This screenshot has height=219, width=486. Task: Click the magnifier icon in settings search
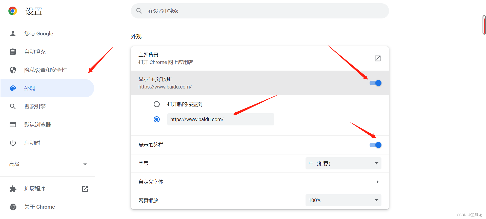pyautogui.click(x=139, y=11)
